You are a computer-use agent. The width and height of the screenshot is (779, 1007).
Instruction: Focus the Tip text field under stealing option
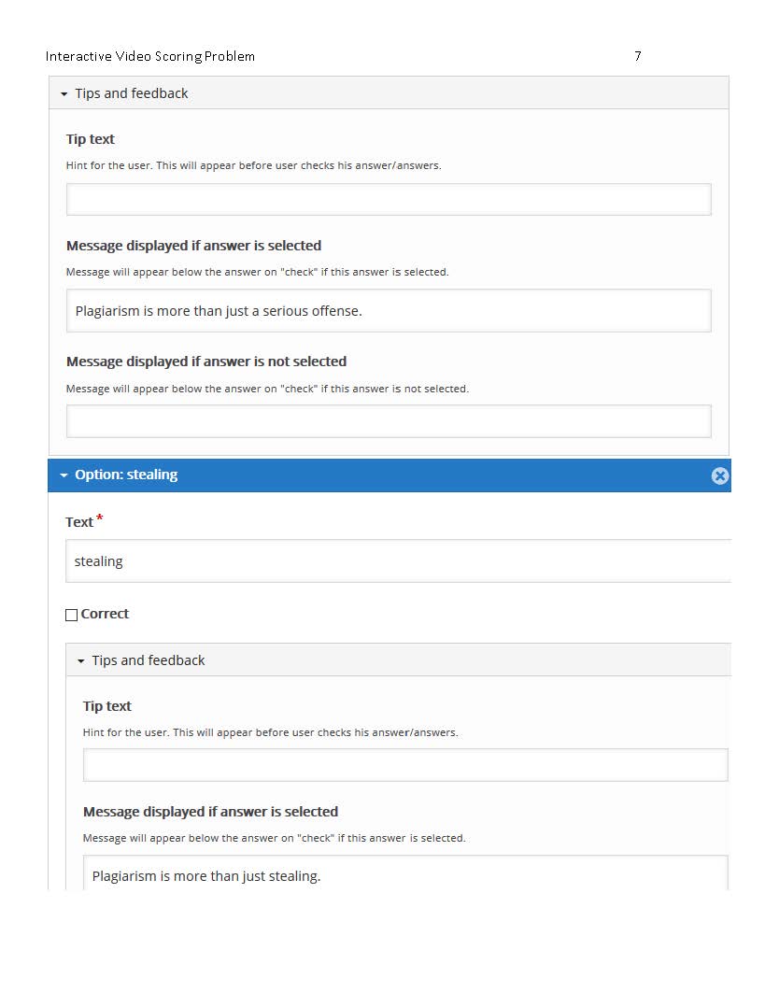pyautogui.click(x=405, y=765)
